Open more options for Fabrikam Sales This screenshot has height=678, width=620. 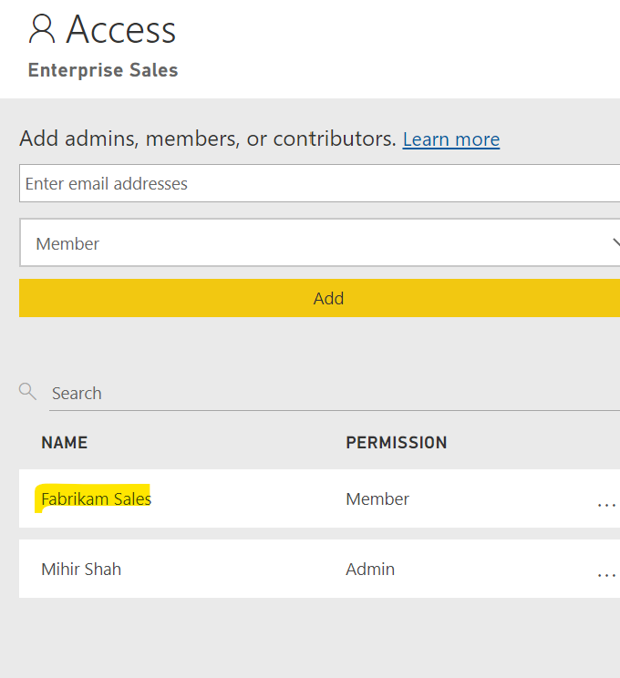pos(605,500)
